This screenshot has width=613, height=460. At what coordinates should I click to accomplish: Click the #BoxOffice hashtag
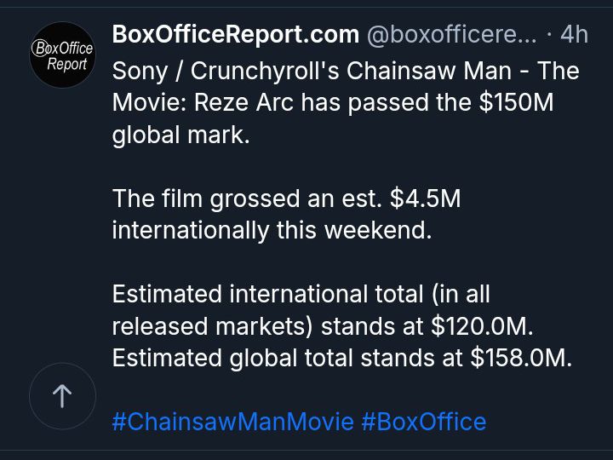pyautogui.click(x=424, y=422)
